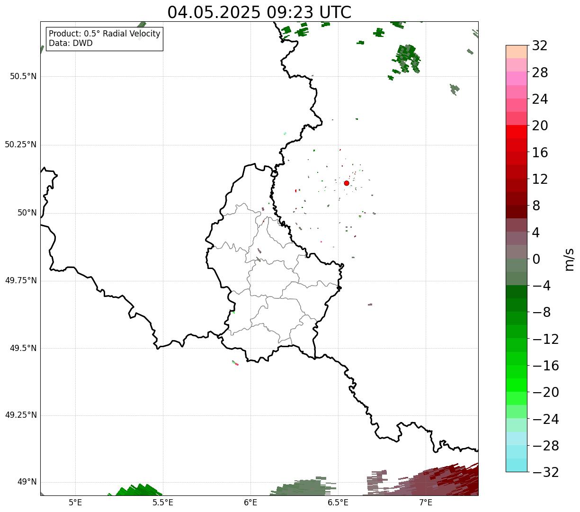Click the colorbar tick label 8
The image size is (580, 512).
tap(536, 206)
